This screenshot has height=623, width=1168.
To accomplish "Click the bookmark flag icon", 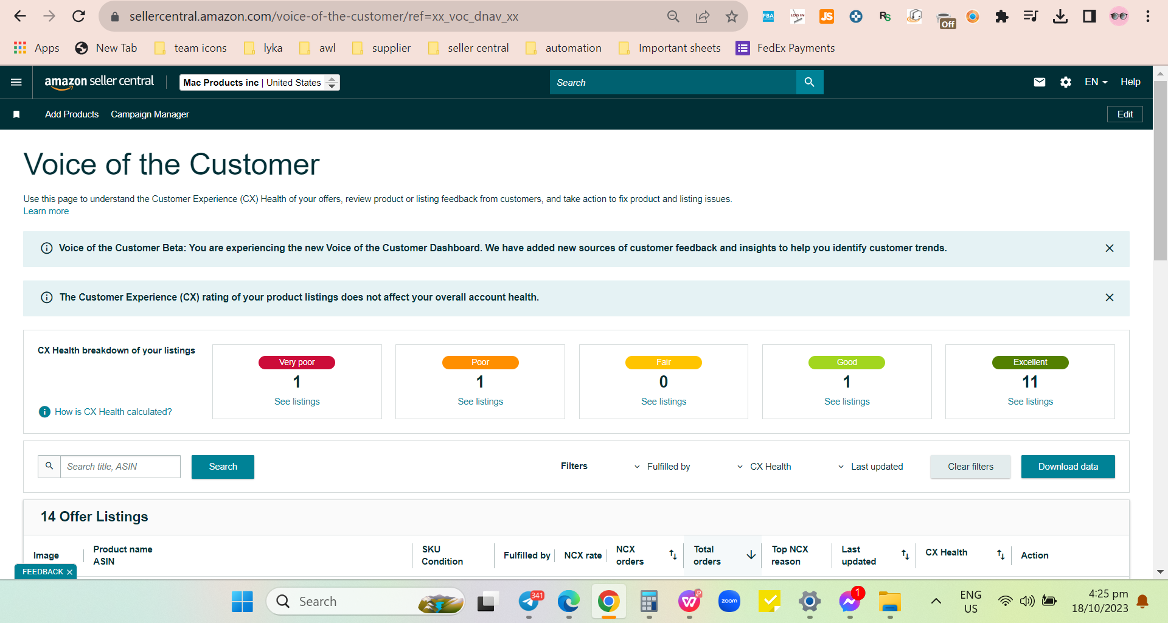I will [16, 114].
